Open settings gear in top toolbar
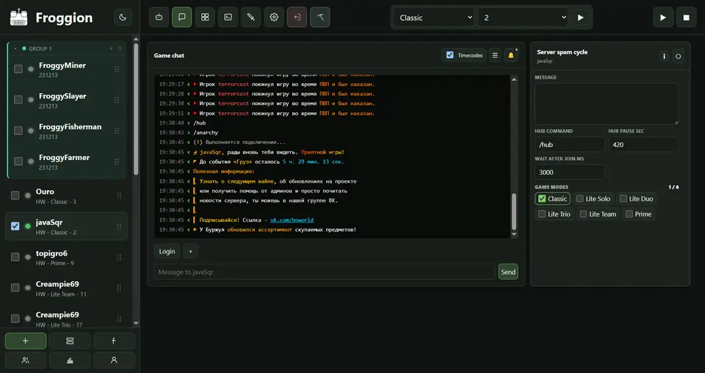 tap(274, 17)
